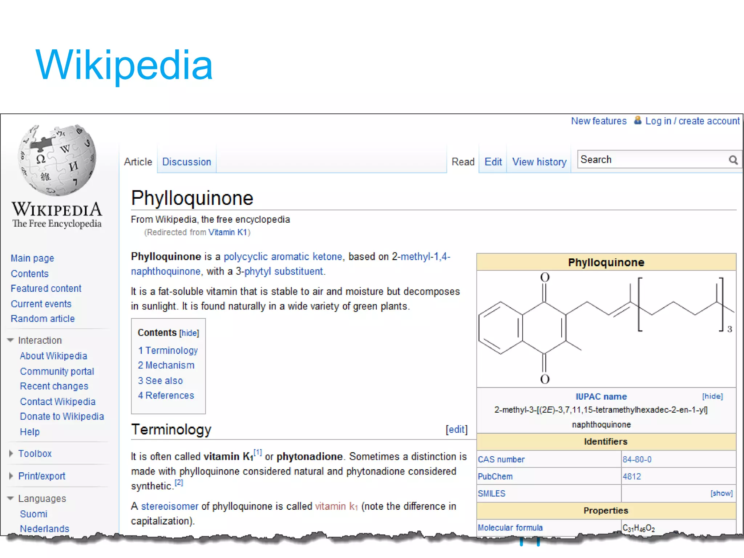Show the SMILES string

click(721, 493)
